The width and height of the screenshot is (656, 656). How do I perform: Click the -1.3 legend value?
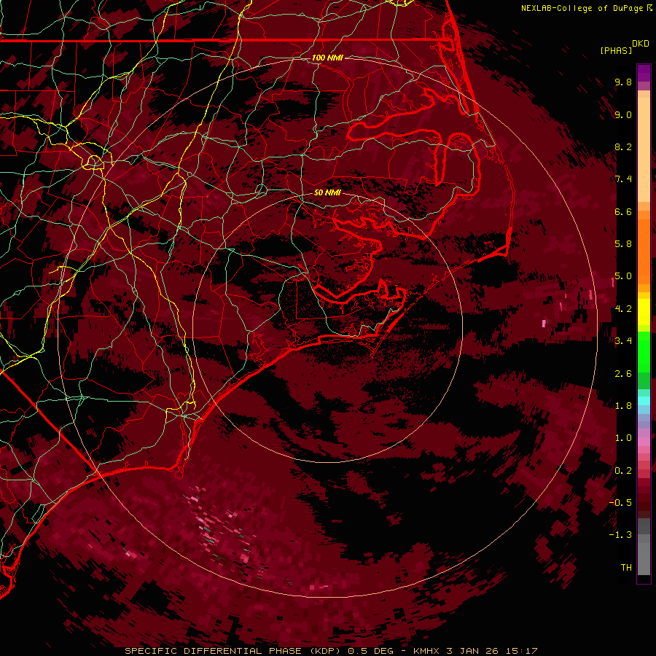coord(620,535)
